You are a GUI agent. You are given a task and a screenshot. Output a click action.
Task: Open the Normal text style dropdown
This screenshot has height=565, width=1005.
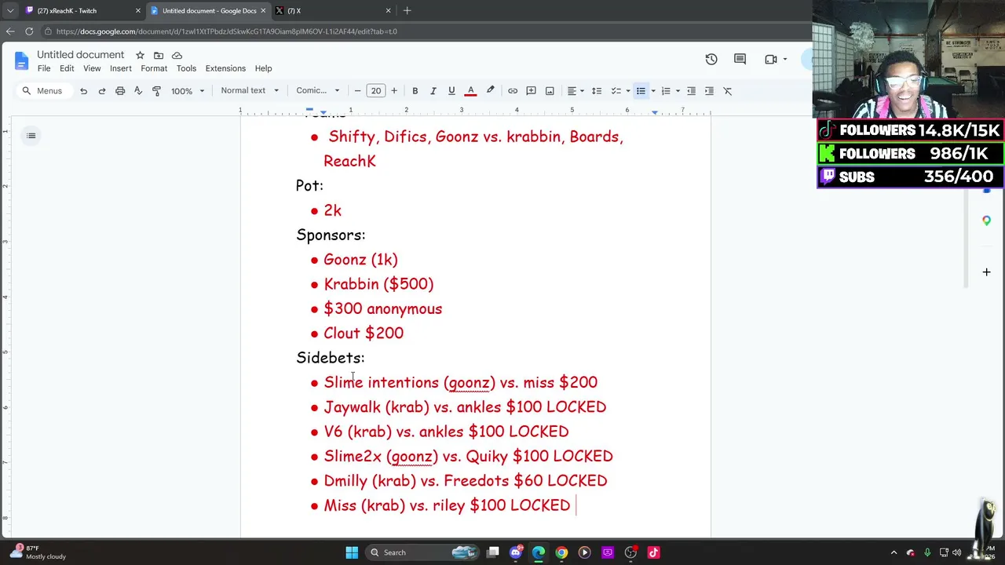(250, 91)
